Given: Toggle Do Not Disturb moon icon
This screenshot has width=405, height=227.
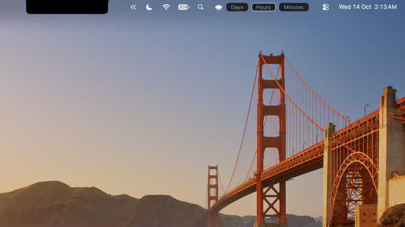Looking at the screenshot, I should (x=149, y=7).
